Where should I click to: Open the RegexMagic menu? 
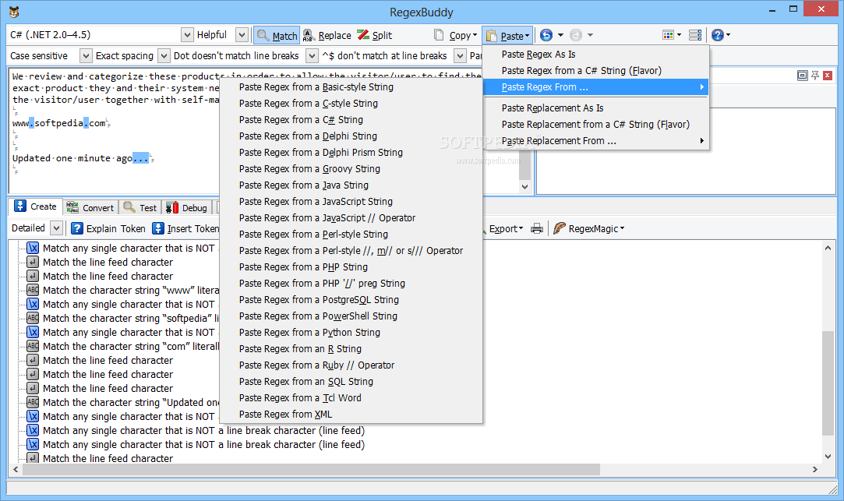[x=589, y=229]
